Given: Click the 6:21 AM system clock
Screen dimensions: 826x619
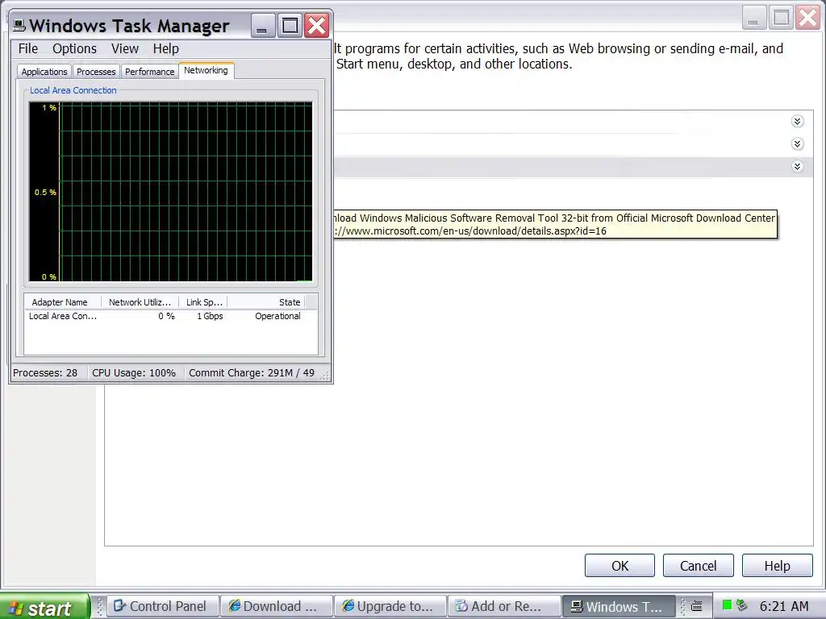Looking at the screenshot, I should pos(784,606).
